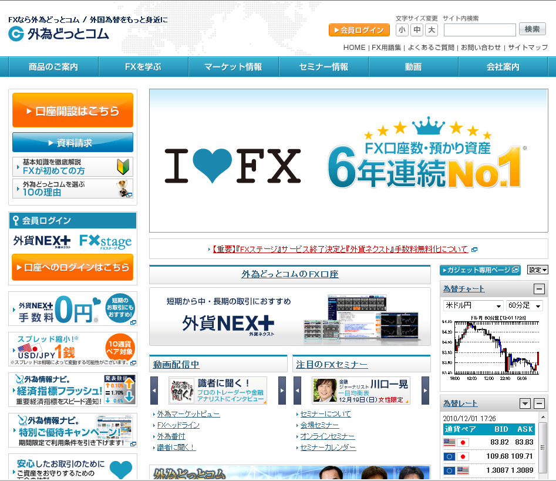Open the 特別ご優待キャンペーン banner
This screenshot has height=481, width=556.
click(x=73, y=430)
